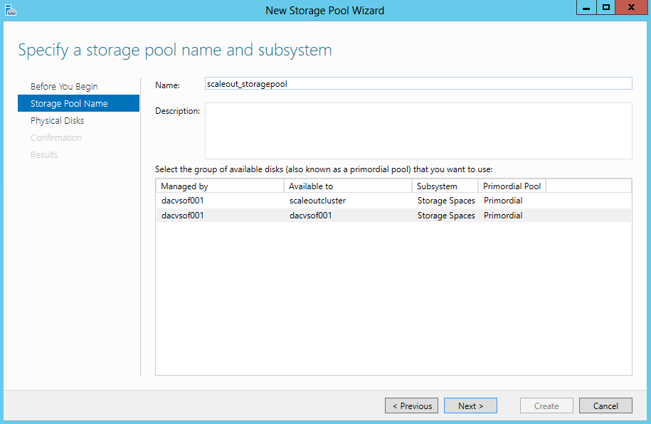Click inside the Description text box
The image size is (651, 424).
pyautogui.click(x=418, y=131)
